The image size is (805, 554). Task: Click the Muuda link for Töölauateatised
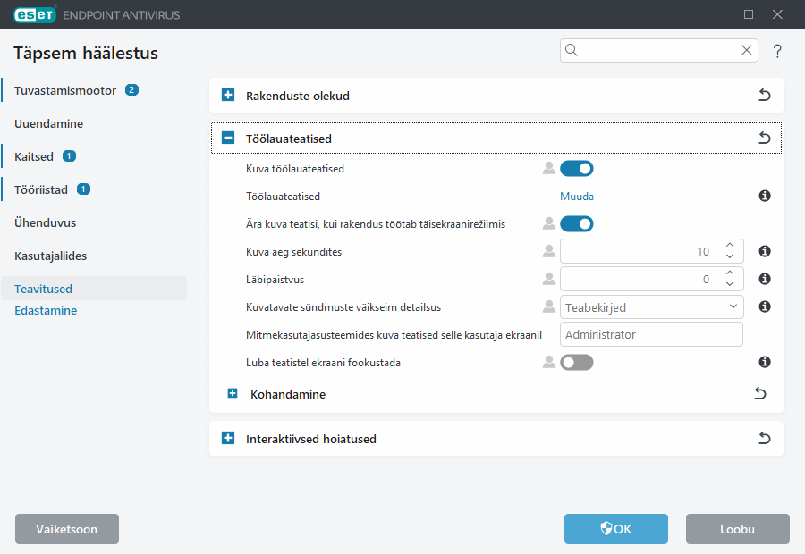click(x=577, y=196)
